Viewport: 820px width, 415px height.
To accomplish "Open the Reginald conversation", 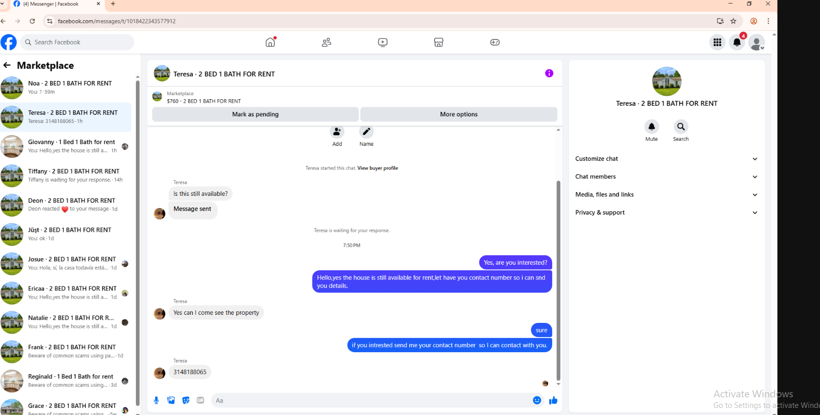I will coord(66,381).
